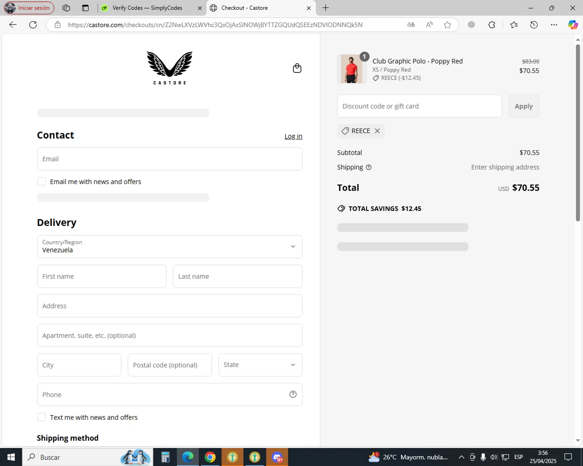Click the Email input field
This screenshot has height=466, width=583.
point(169,159)
